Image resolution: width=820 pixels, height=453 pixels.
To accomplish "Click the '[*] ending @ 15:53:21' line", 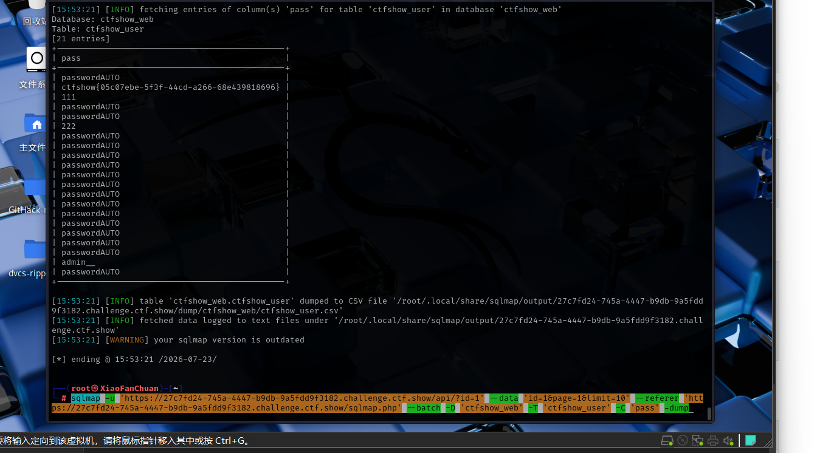I will click(x=134, y=359).
